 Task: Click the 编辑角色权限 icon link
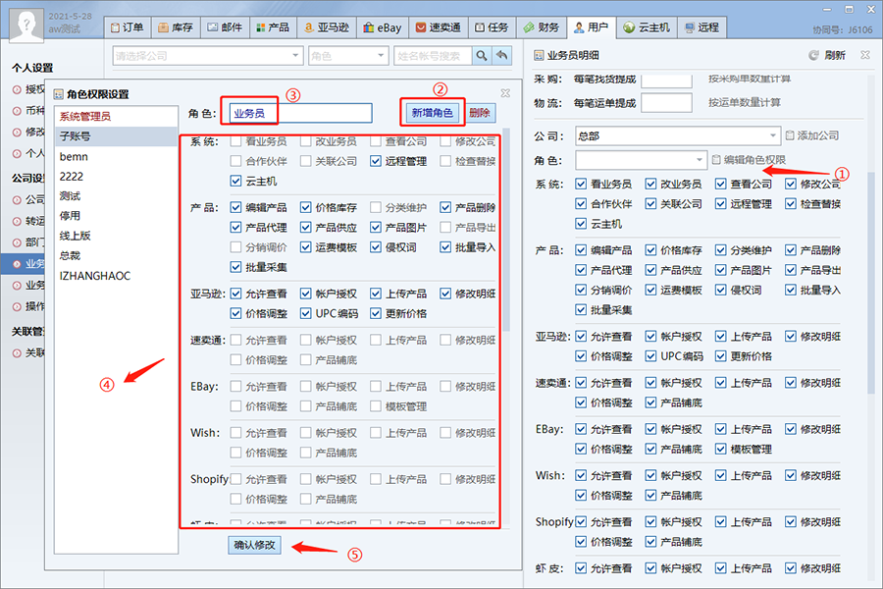point(749,160)
